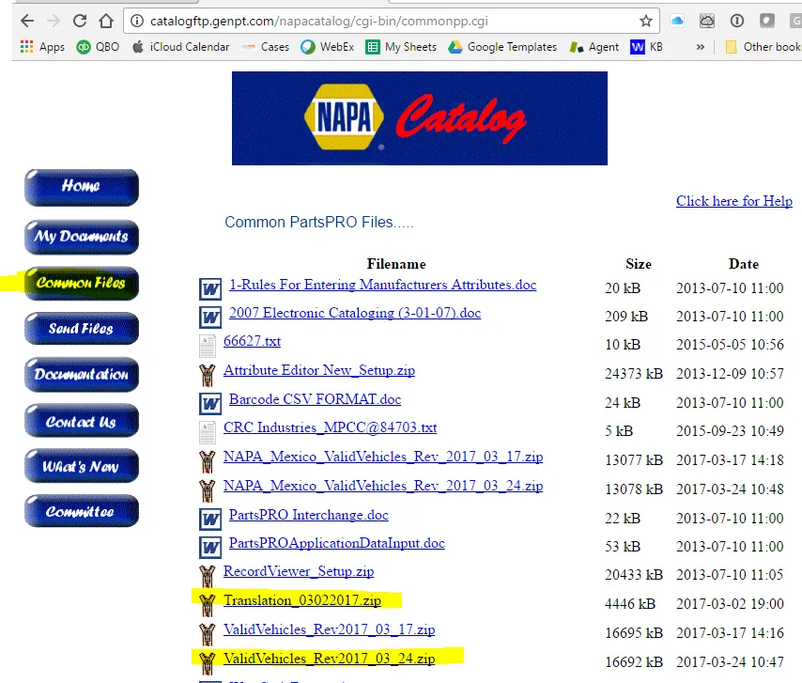Click the NAPA Catalog banner image
Image resolution: width=802 pixels, height=683 pixels.
click(x=419, y=118)
